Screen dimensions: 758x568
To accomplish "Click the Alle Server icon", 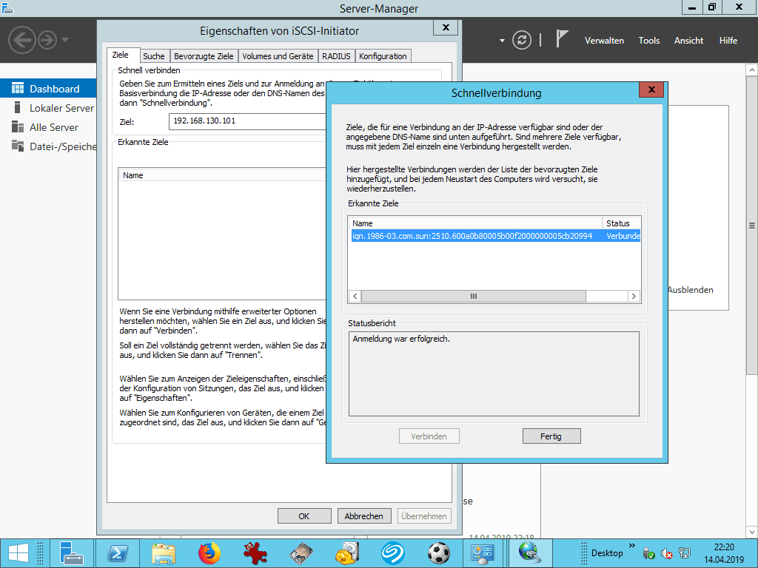I will 18,126.
